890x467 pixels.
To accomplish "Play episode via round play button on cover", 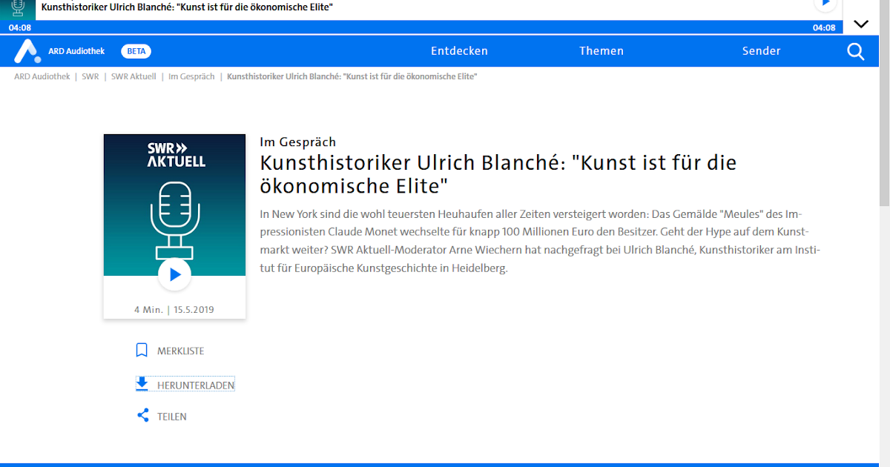I will pos(174,274).
